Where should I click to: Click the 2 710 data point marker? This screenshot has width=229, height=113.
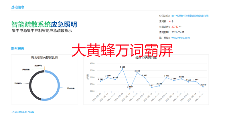coord(100,81)
